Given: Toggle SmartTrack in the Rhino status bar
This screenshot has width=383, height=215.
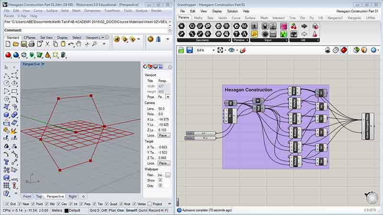Looking at the screenshot, I should coord(131,210).
